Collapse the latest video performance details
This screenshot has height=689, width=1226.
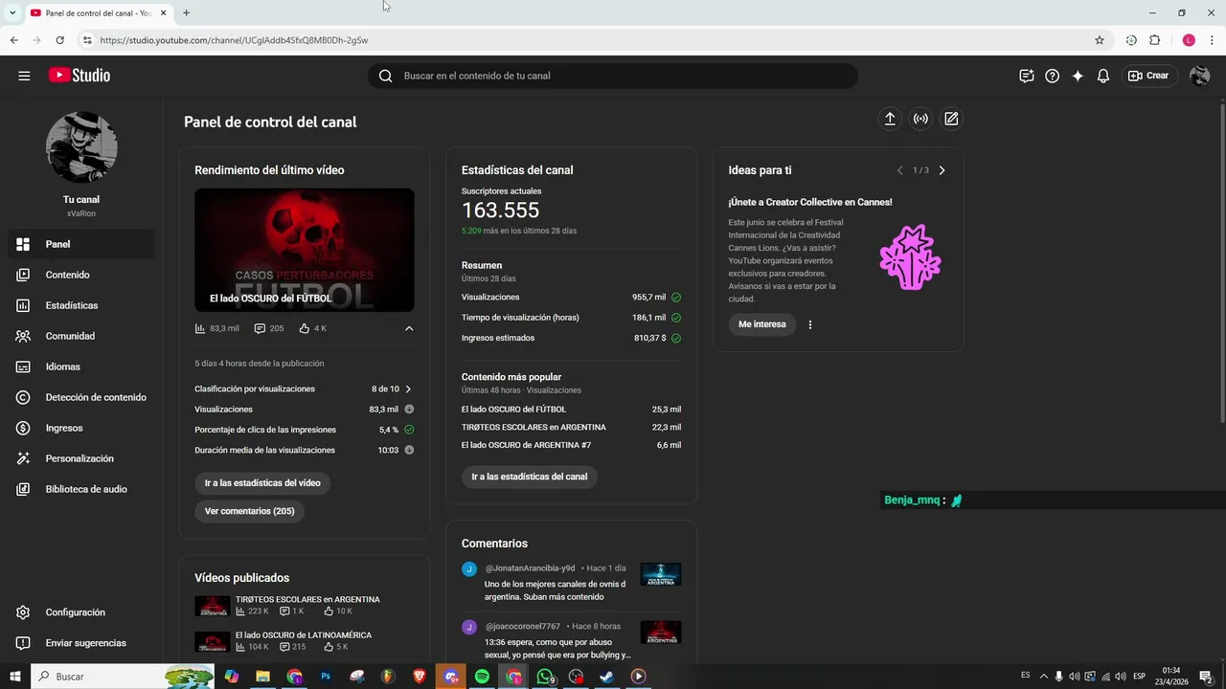click(x=409, y=328)
